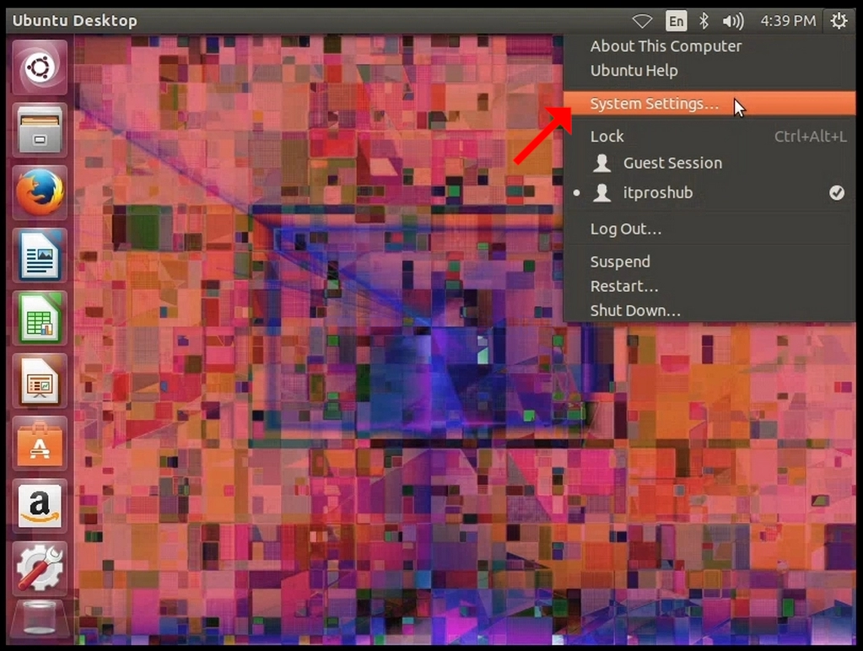Screen dimensions: 863x651
Task: Open System Settings wrench-gear launcher icon
Action: point(40,569)
